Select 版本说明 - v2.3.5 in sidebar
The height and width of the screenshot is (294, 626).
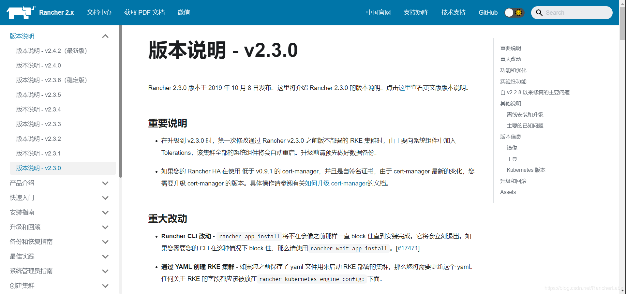pos(63,95)
